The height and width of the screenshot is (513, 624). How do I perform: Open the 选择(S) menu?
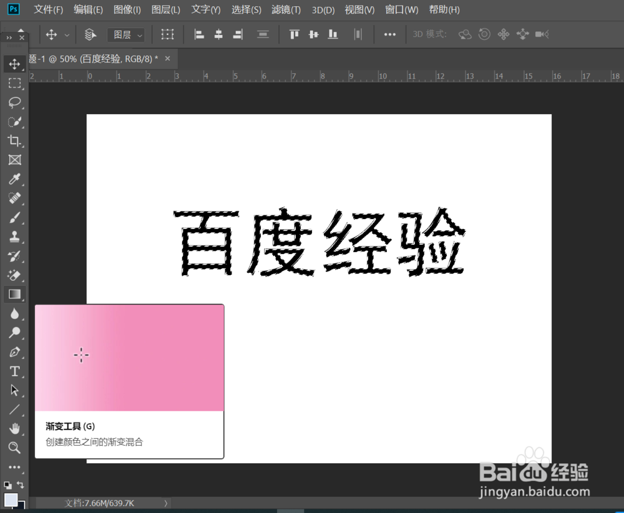click(x=246, y=9)
